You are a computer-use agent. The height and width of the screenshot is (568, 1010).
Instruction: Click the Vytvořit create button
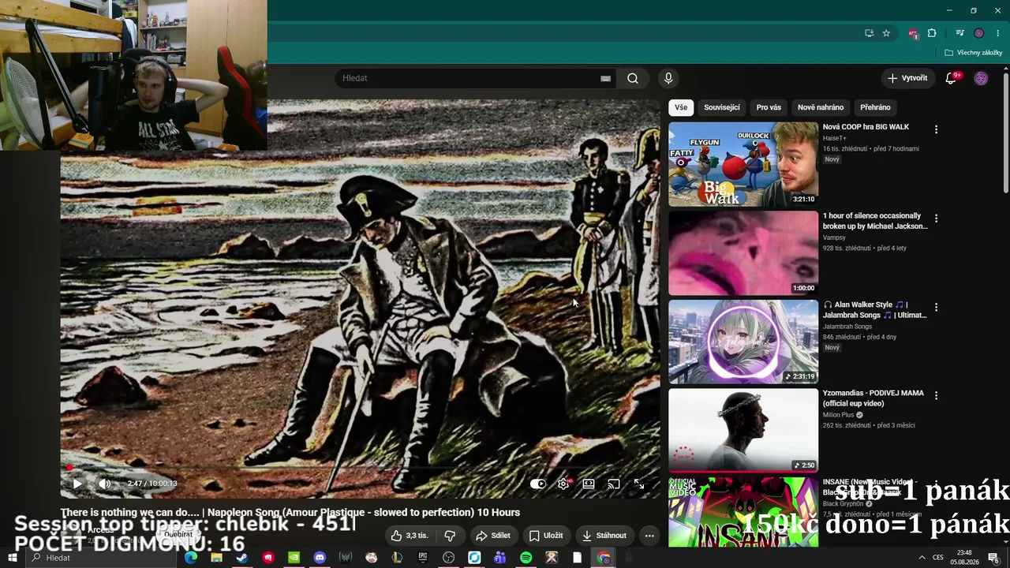tap(907, 78)
